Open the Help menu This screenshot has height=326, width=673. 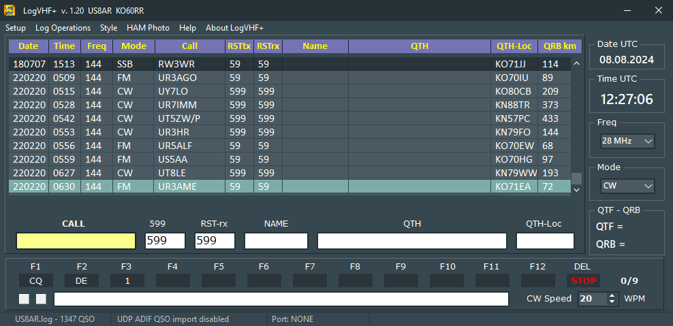[187, 28]
